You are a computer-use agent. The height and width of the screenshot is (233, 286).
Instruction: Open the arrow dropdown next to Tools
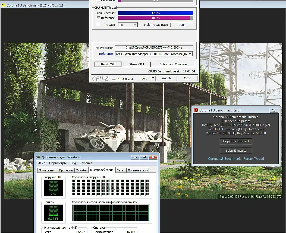tap(153, 78)
